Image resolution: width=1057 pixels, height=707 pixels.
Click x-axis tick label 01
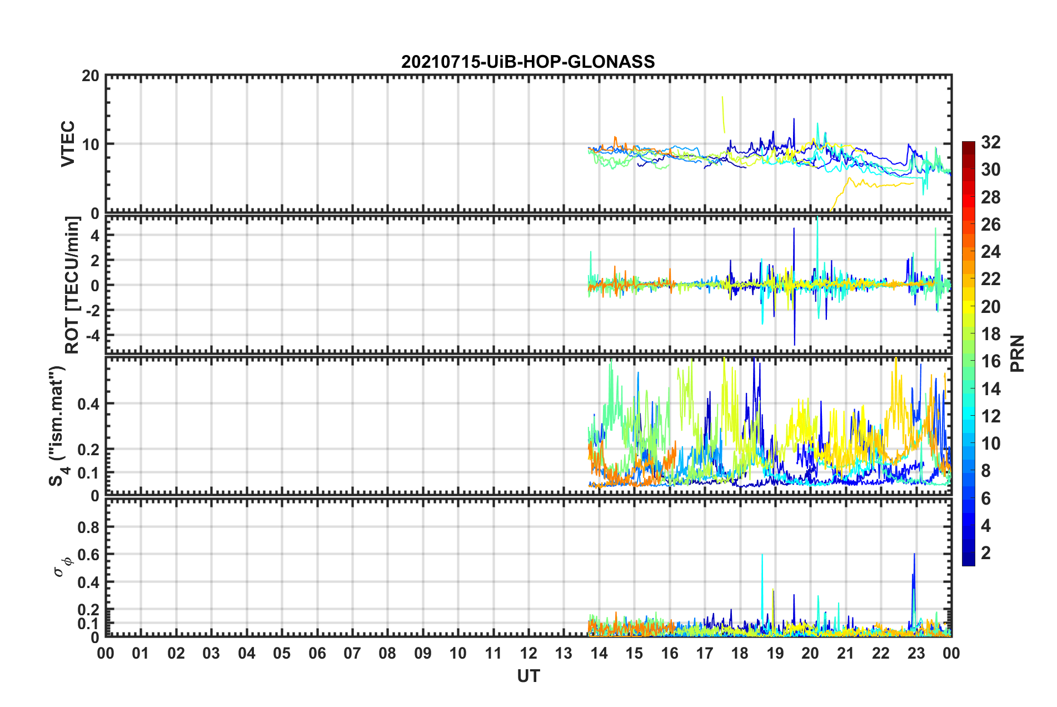click(141, 653)
